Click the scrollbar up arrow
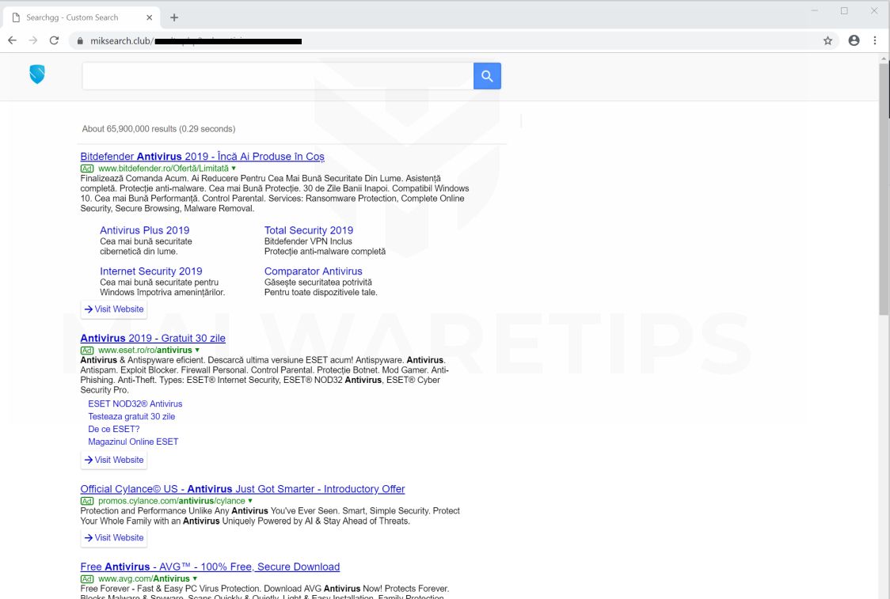The image size is (890, 599). click(x=884, y=58)
